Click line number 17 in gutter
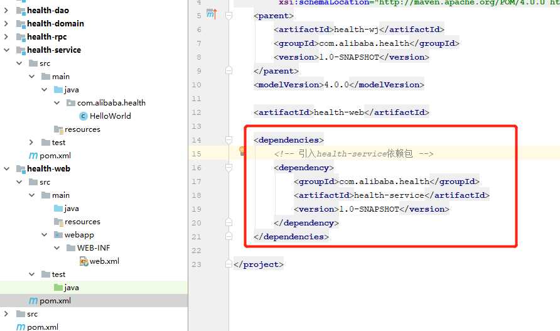This screenshot has height=331, width=560. coord(197,182)
